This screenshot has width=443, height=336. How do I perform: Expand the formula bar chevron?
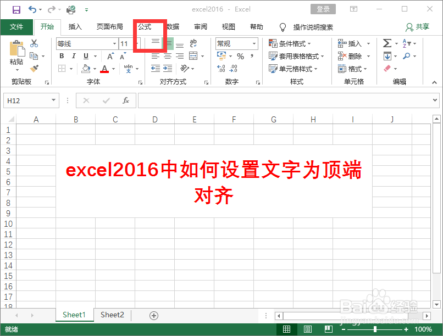coord(435,100)
